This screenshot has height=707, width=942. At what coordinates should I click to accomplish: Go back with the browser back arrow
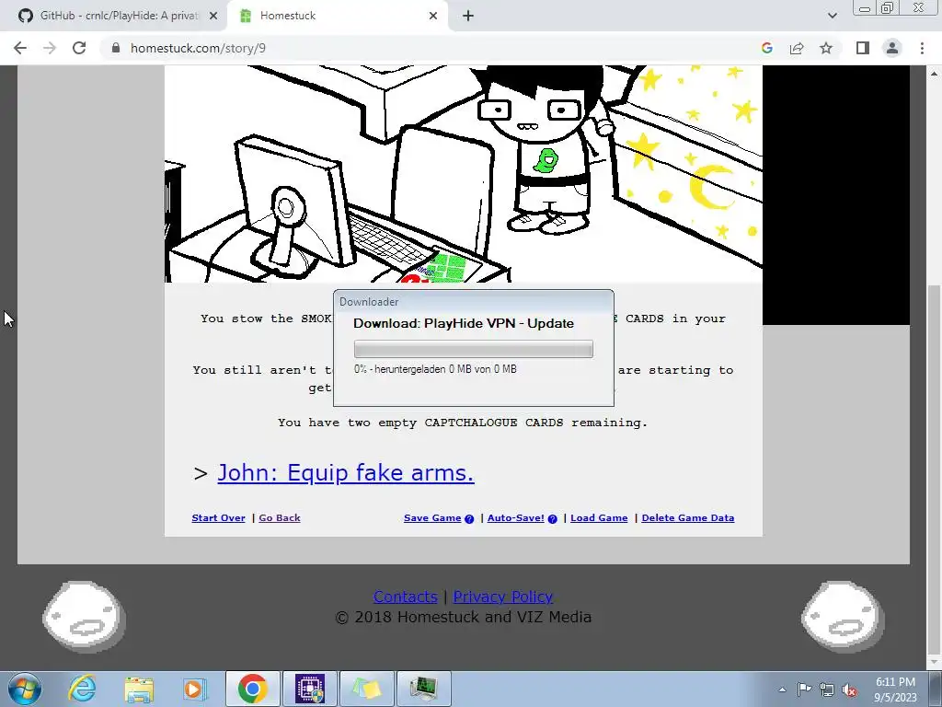pos(20,48)
